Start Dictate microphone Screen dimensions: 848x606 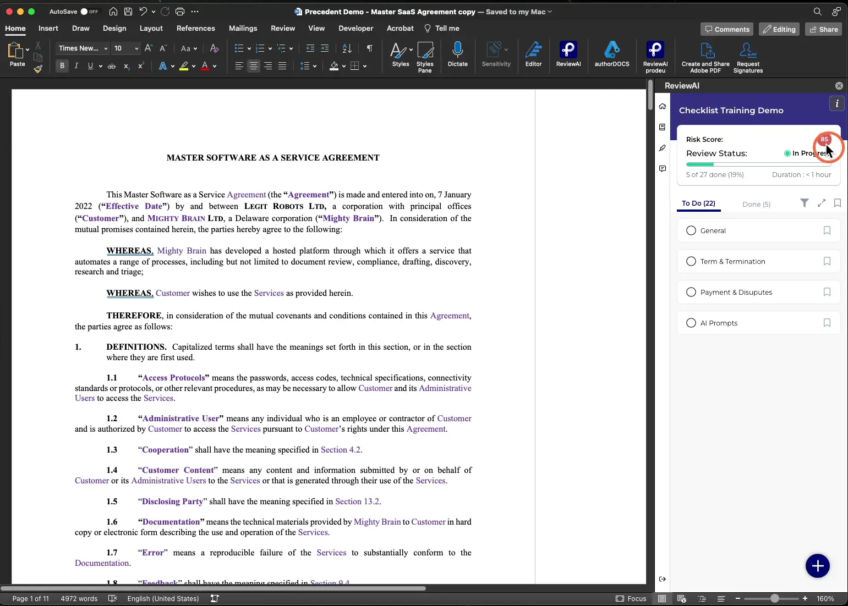coord(457,54)
